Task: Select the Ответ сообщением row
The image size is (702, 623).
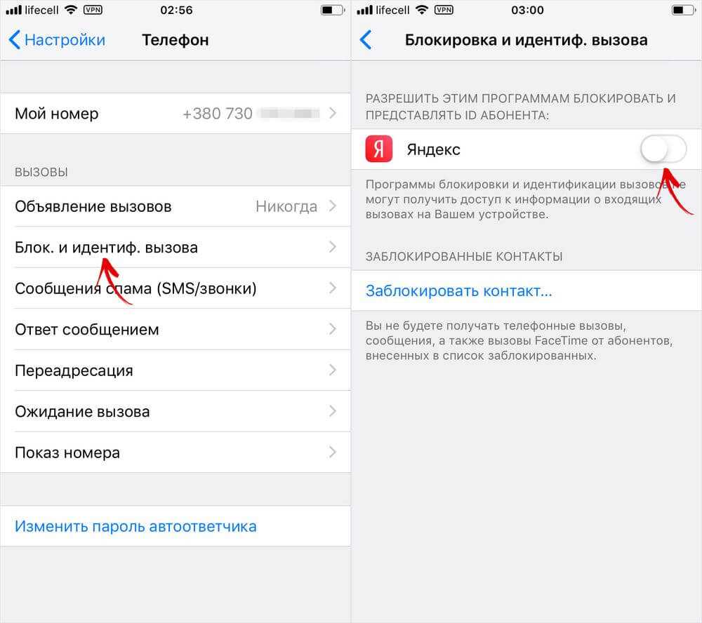Action: click(x=175, y=330)
